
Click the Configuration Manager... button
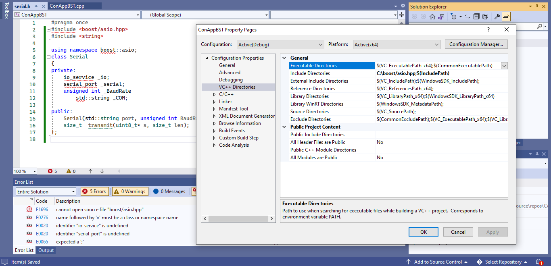point(476,44)
